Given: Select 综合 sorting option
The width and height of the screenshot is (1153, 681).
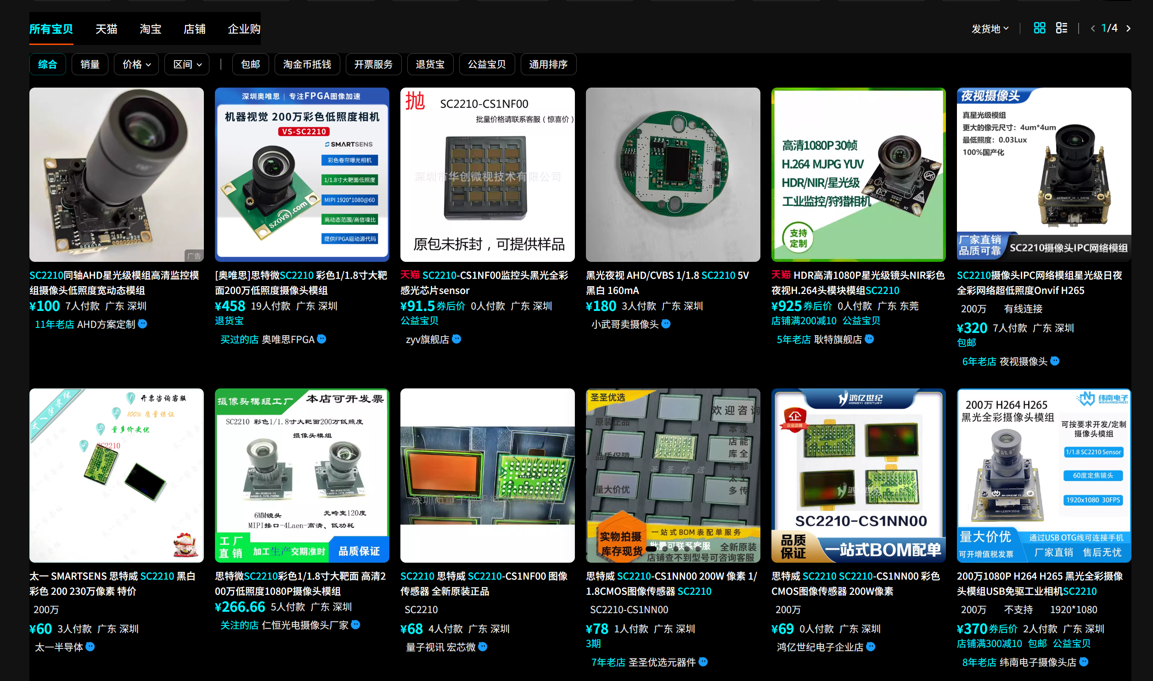Looking at the screenshot, I should pyautogui.click(x=47, y=64).
